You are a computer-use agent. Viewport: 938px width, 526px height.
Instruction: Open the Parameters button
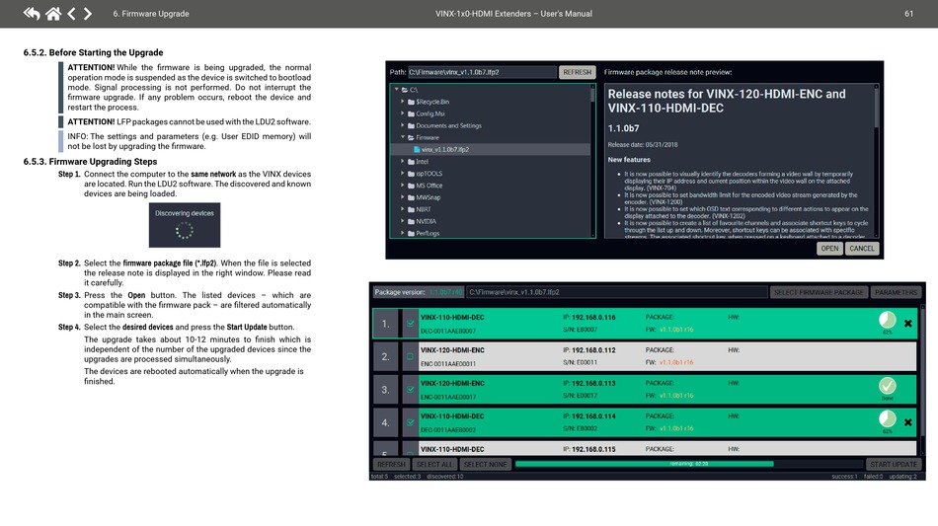896,292
